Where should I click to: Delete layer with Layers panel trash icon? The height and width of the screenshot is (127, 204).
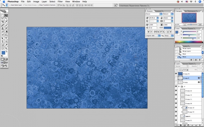coord(199,125)
